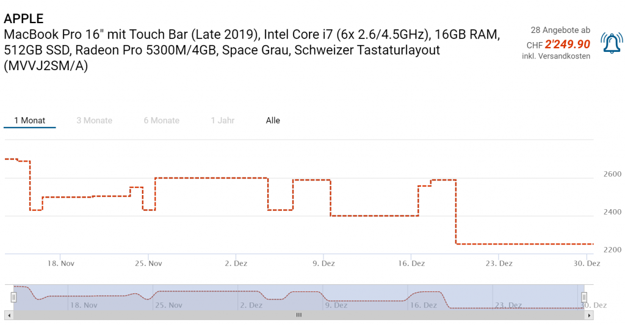Click the MacBook Pro 16" product title
This screenshot has width=625, height=325.
(x=251, y=50)
